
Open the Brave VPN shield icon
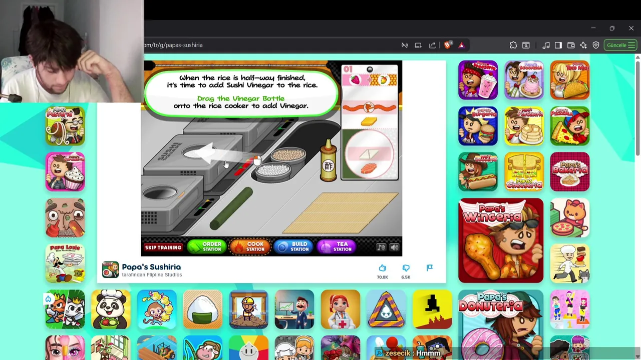tap(596, 45)
